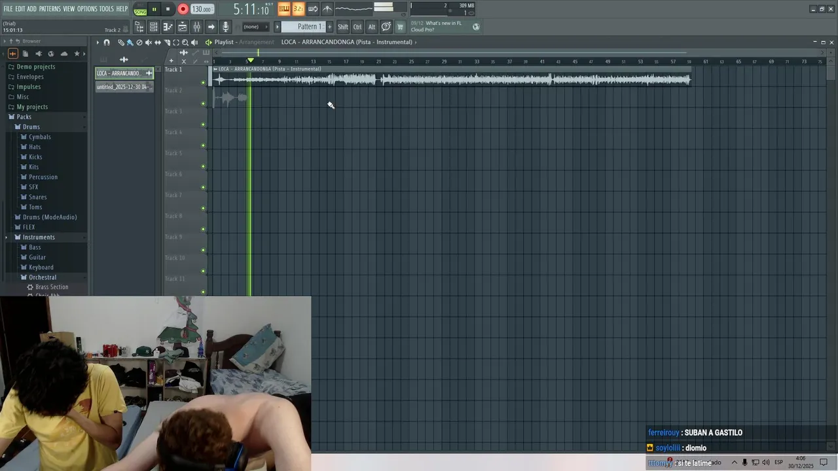
Task: Open the content library shopping cart icon
Action: click(400, 27)
